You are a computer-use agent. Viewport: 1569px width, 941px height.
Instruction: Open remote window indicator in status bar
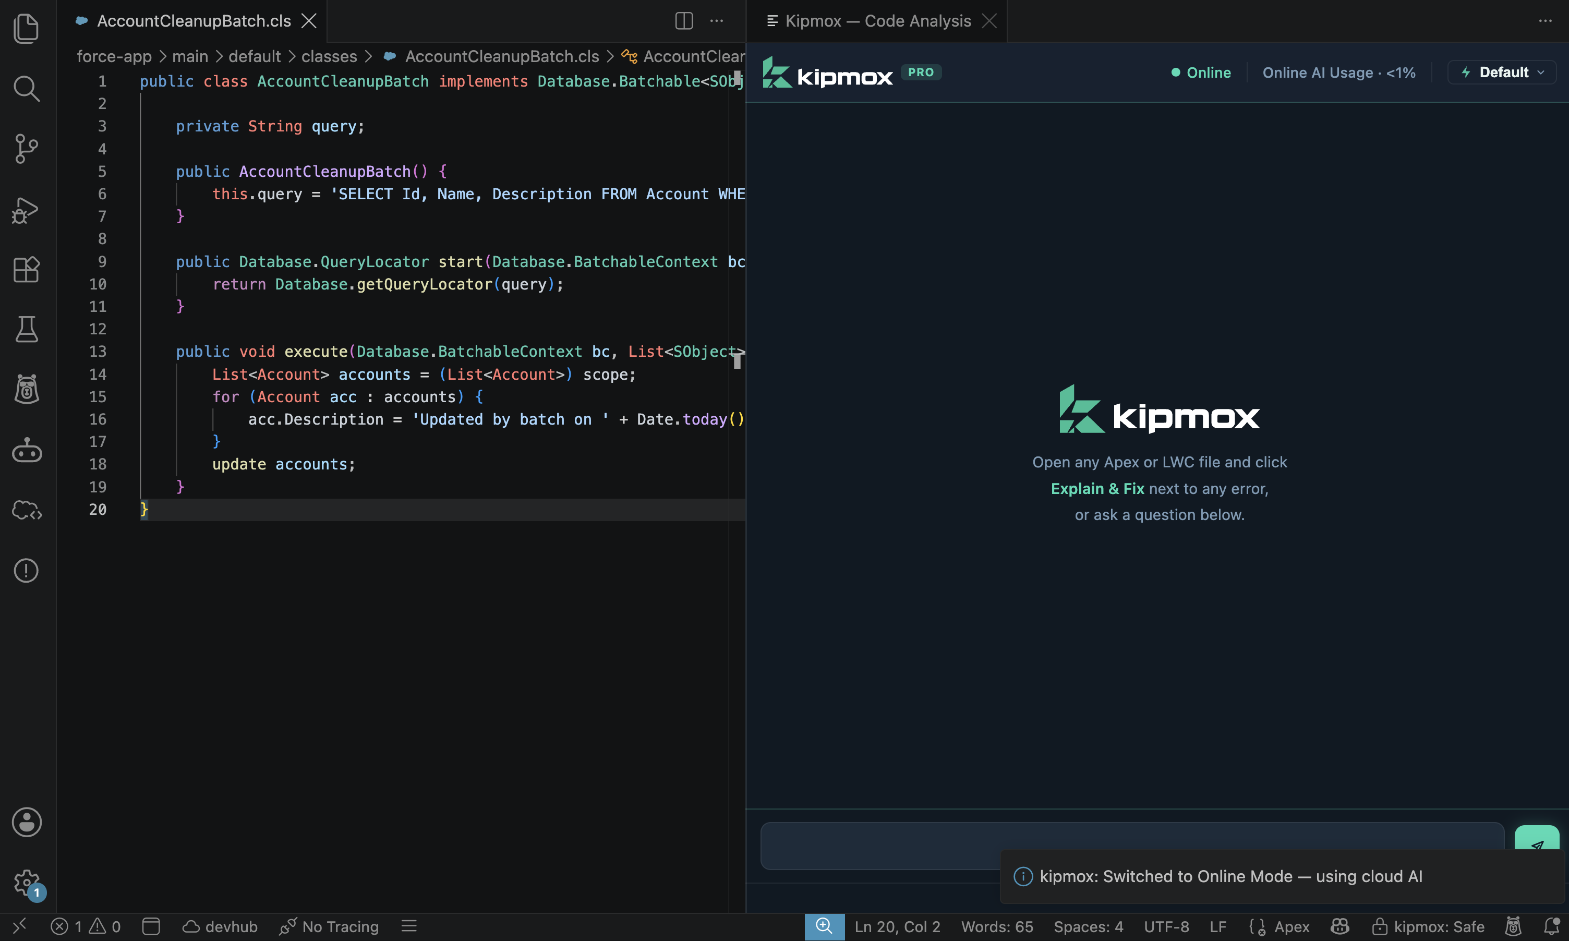(x=19, y=926)
